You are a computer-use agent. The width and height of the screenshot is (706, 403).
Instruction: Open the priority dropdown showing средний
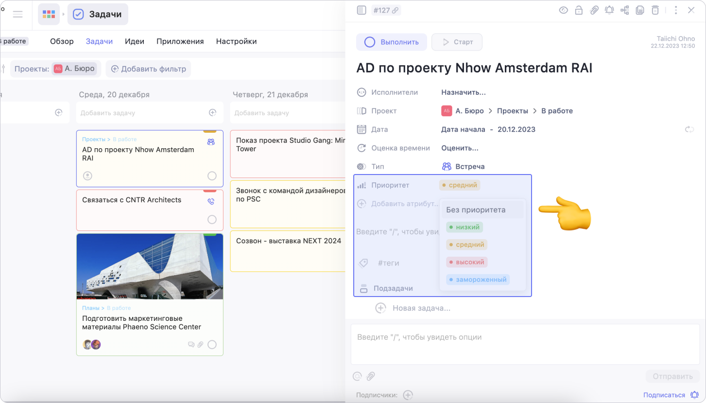[x=460, y=185]
